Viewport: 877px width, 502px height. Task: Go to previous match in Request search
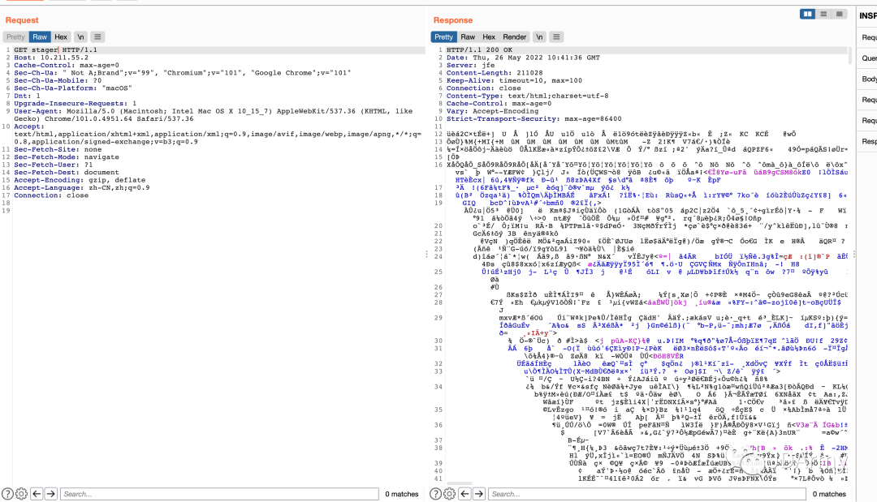click(x=37, y=494)
